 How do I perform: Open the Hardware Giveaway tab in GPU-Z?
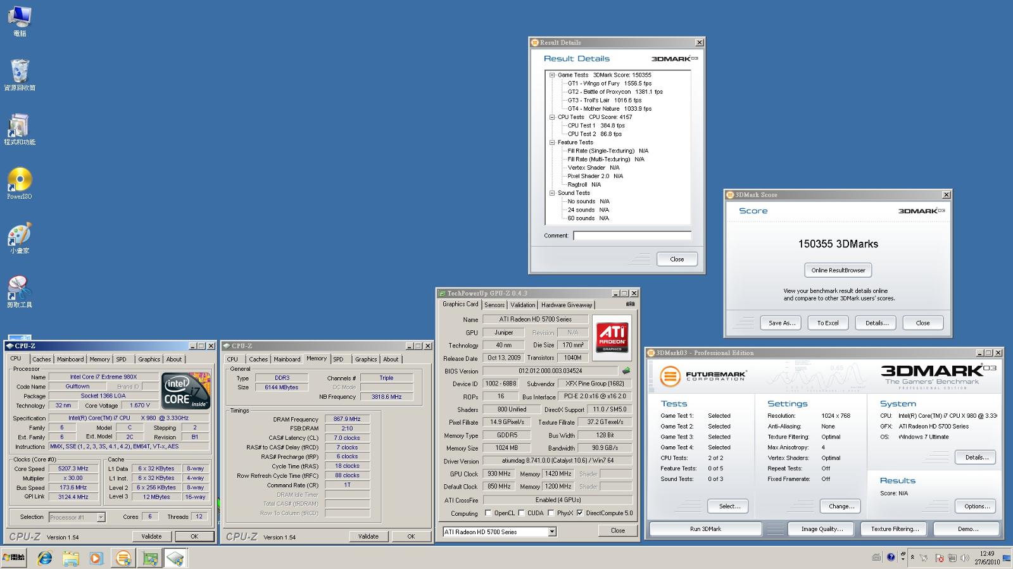[x=567, y=305]
